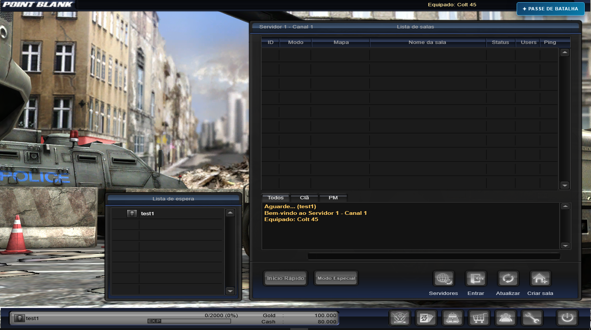
Task: Click the Servidores label
Action: coord(443,293)
